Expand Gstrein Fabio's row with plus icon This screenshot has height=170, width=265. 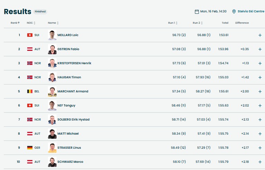[260, 49]
